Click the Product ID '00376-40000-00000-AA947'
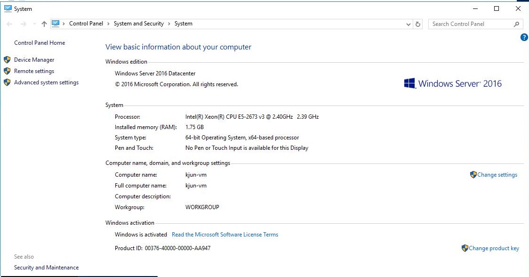This screenshot has height=277, width=529. (178, 248)
